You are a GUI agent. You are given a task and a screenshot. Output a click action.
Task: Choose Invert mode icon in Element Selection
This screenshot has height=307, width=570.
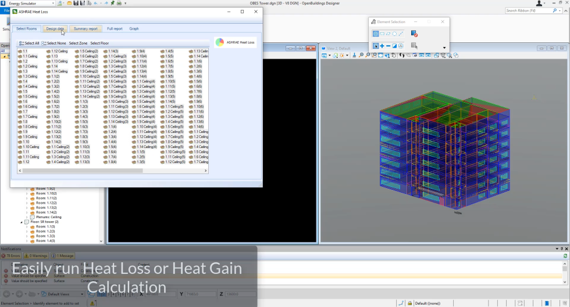click(394, 46)
